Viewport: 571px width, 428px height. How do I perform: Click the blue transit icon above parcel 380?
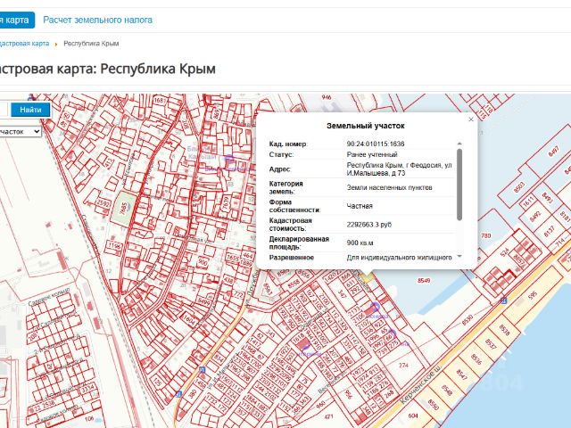pyautogui.click(x=178, y=394)
